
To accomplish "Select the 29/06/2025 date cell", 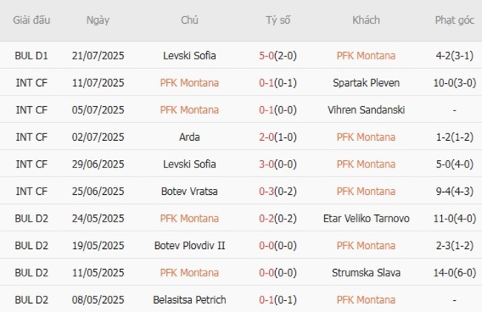I will (99, 164).
